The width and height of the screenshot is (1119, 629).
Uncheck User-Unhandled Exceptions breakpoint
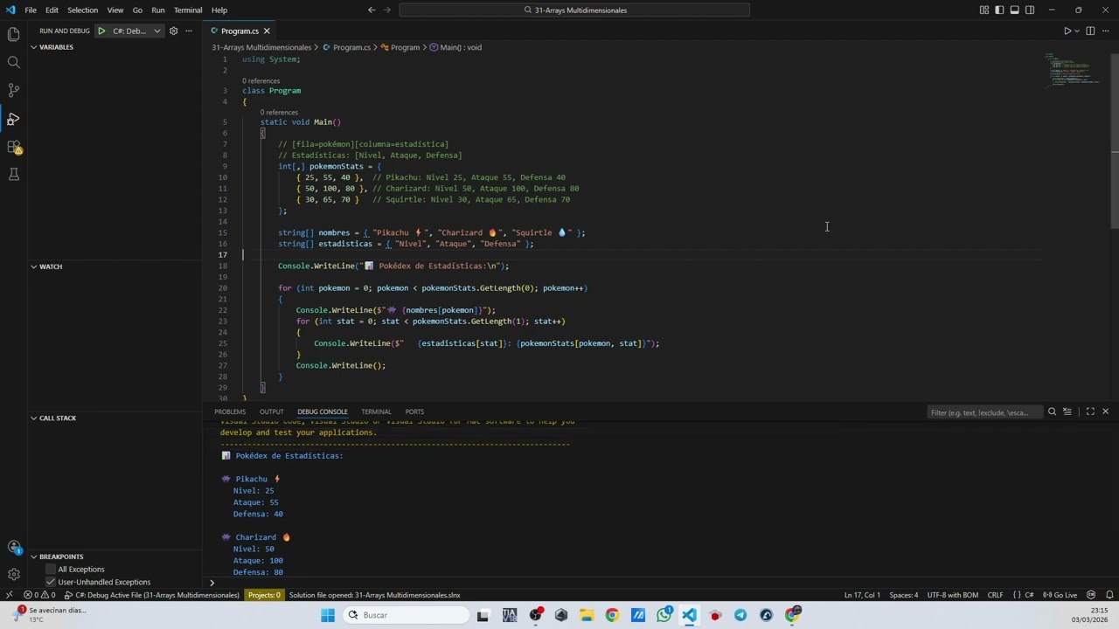51,582
